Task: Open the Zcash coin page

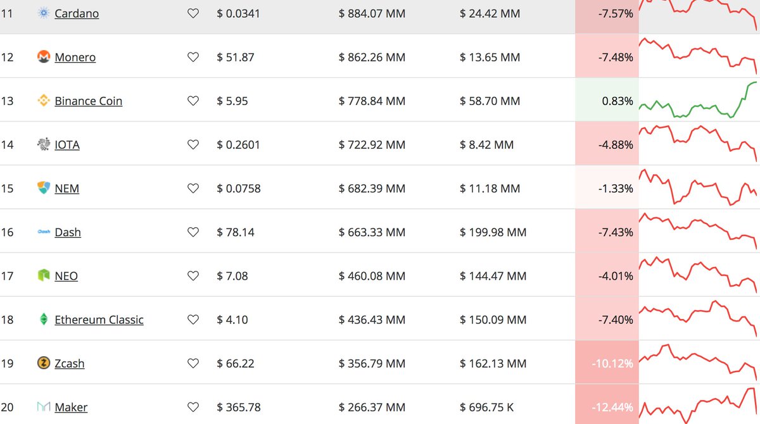Action: pos(69,363)
